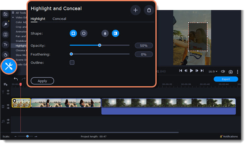Image resolution: width=247 pixels, height=146 pixels.
Task: Click the Apply button
Action: click(43, 81)
